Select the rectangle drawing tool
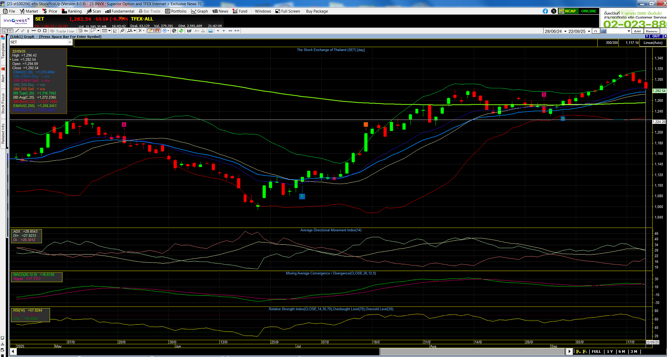Viewport: 668px width, 357px height. (45, 31)
